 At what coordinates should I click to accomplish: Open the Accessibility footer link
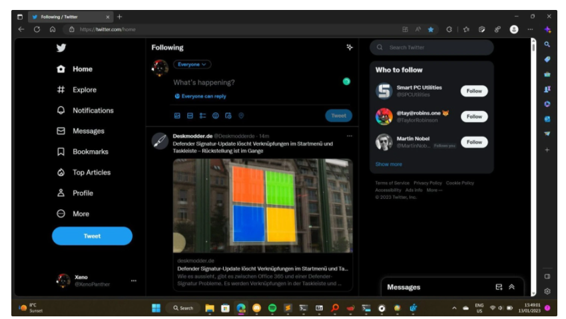pos(388,190)
